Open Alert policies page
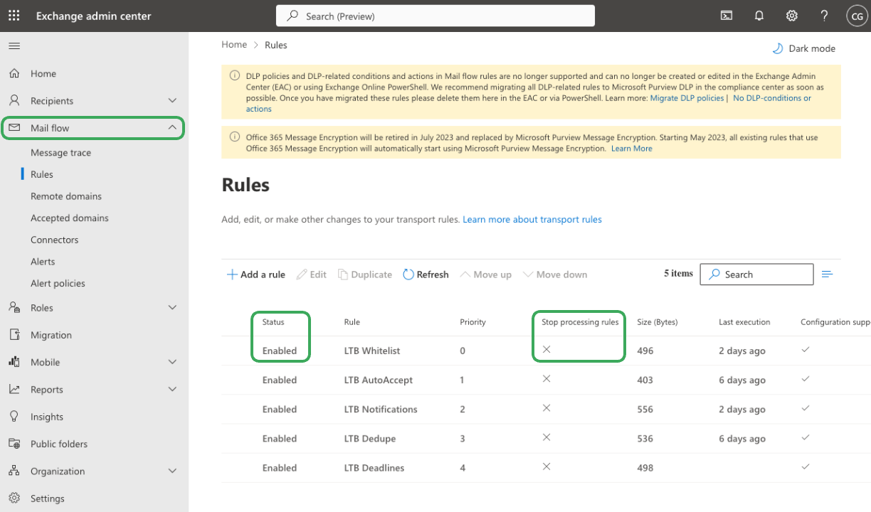The height and width of the screenshot is (512, 871). (x=58, y=283)
